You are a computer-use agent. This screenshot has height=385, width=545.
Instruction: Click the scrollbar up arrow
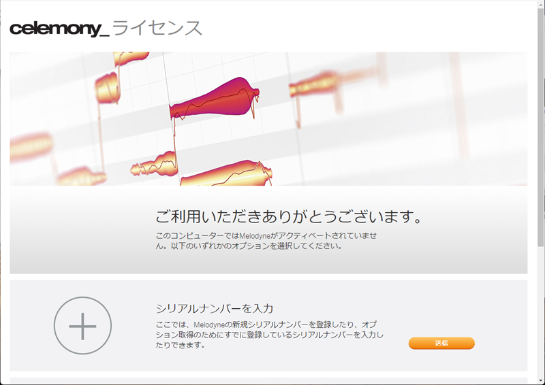541,4
